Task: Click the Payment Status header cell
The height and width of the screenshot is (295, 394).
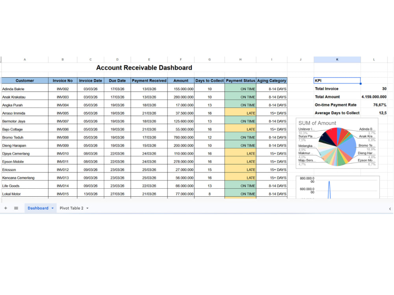Action: pyautogui.click(x=240, y=81)
